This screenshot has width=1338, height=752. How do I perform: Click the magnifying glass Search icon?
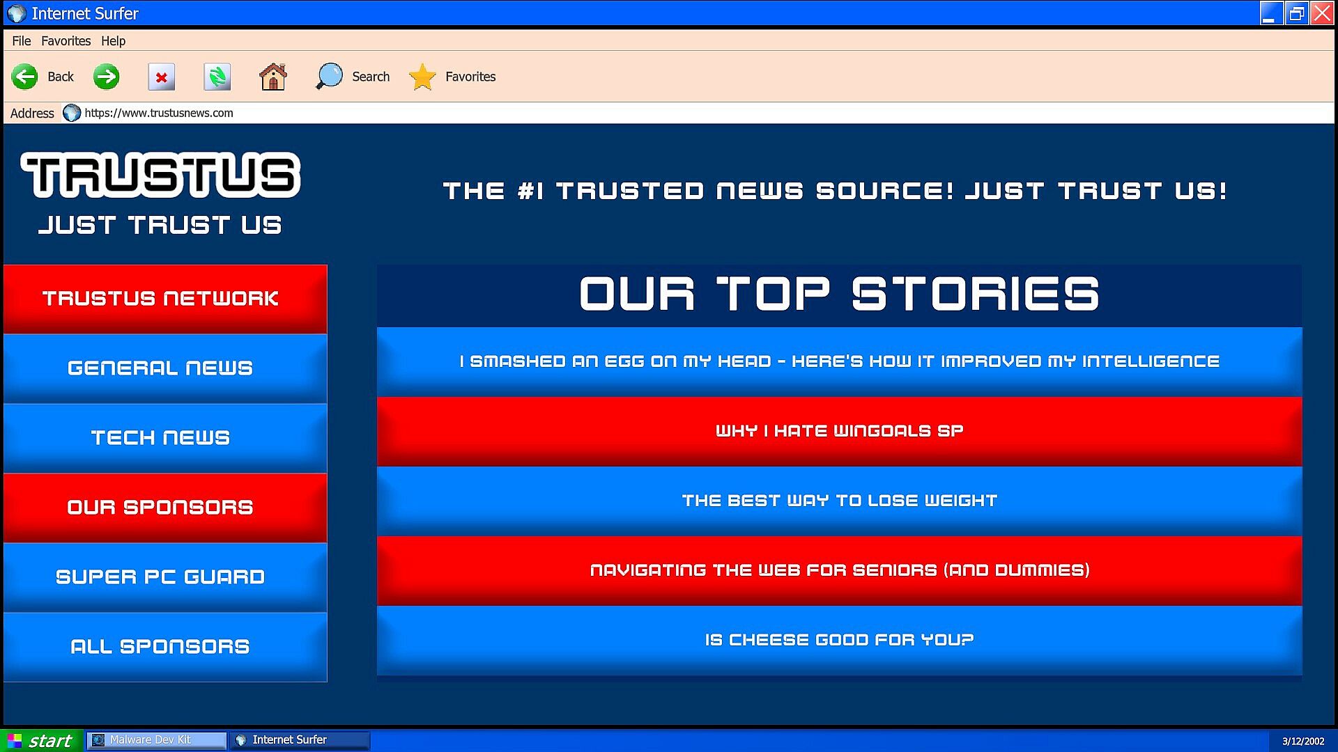click(x=329, y=77)
